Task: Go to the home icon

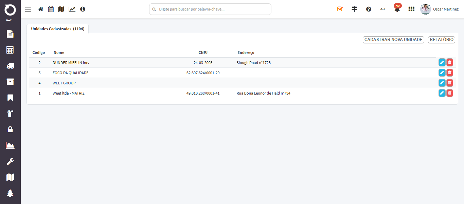Action: [41, 9]
